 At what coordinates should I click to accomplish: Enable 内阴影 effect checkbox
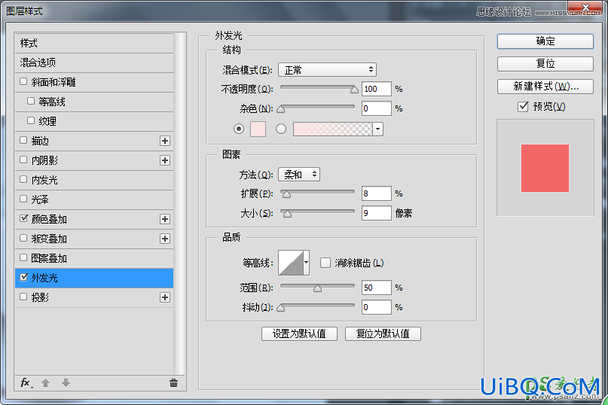pyautogui.click(x=23, y=160)
